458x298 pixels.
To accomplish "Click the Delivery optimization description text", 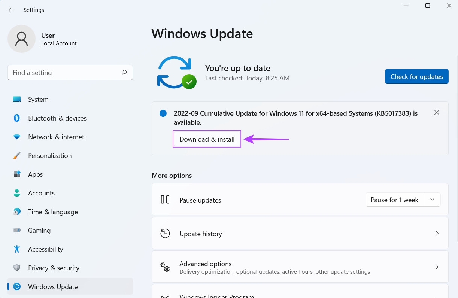I will [275, 272].
